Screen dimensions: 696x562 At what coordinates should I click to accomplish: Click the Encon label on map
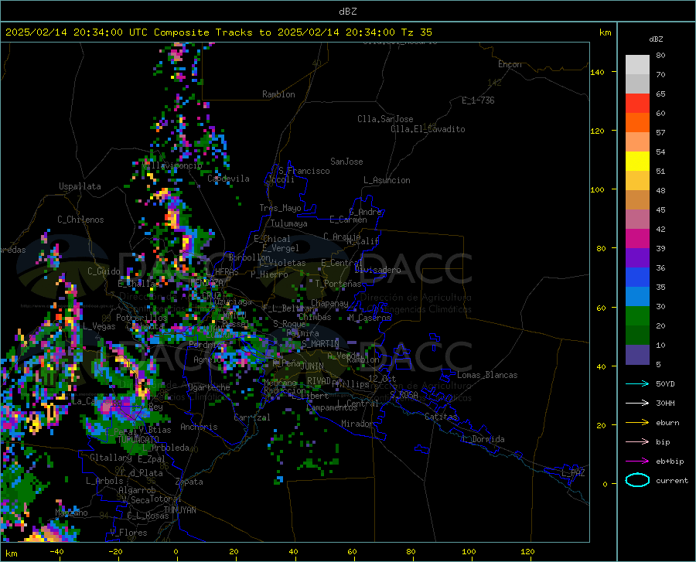tap(510, 64)
